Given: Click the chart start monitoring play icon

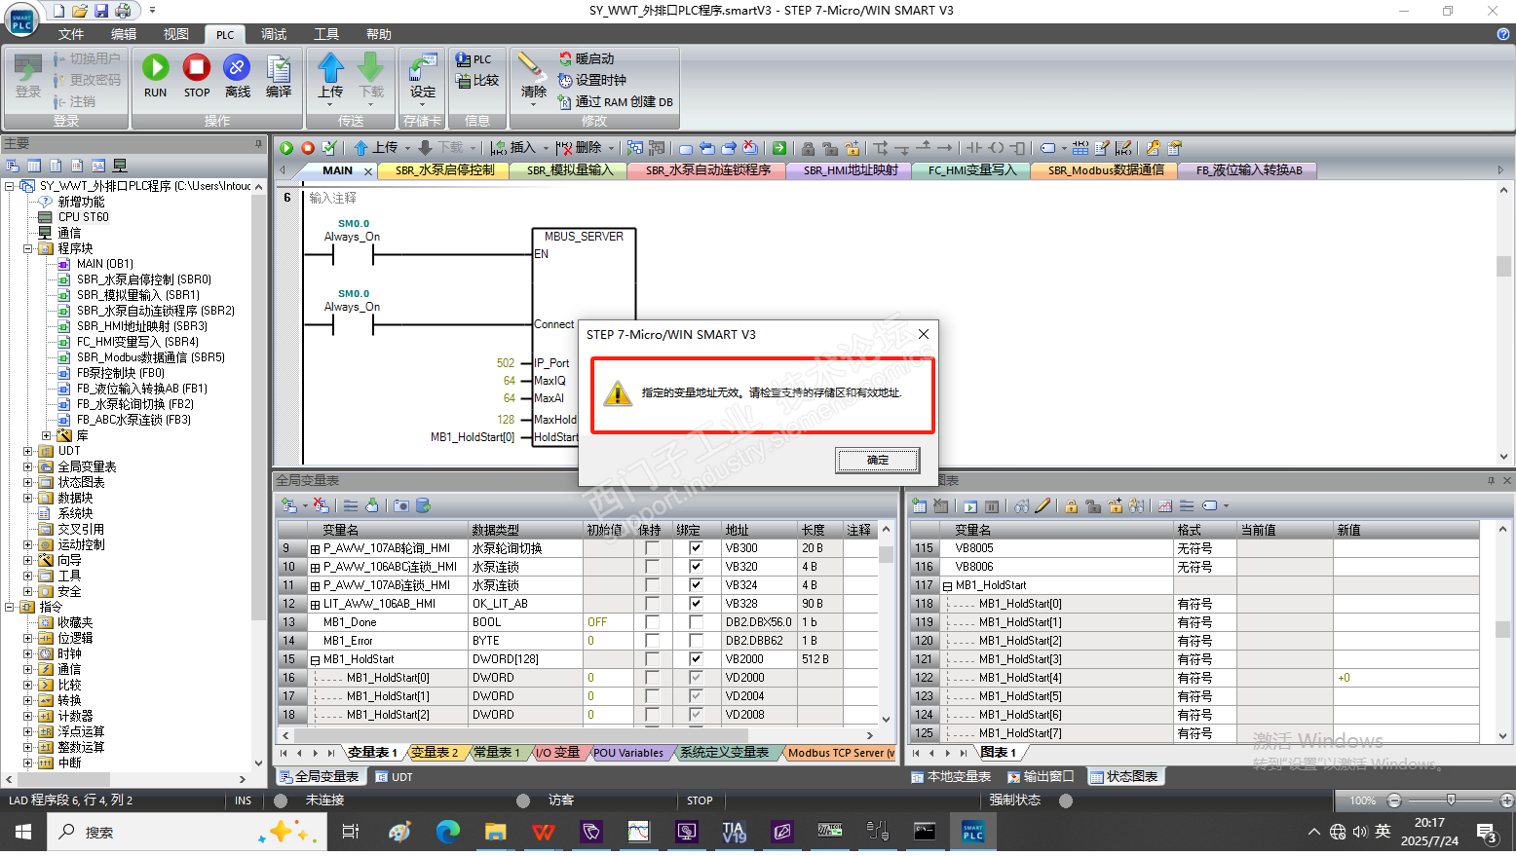Looking at the screenshot, I should (970, 506).
